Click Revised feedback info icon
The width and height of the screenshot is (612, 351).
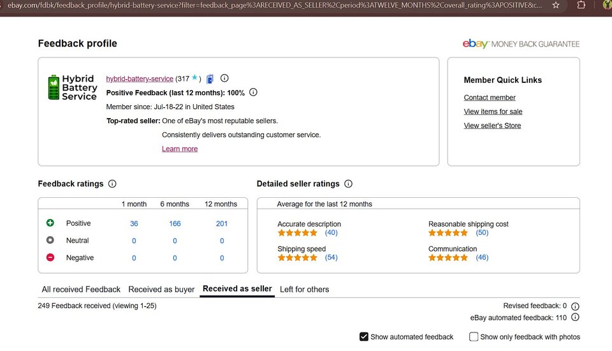point(575,306)
